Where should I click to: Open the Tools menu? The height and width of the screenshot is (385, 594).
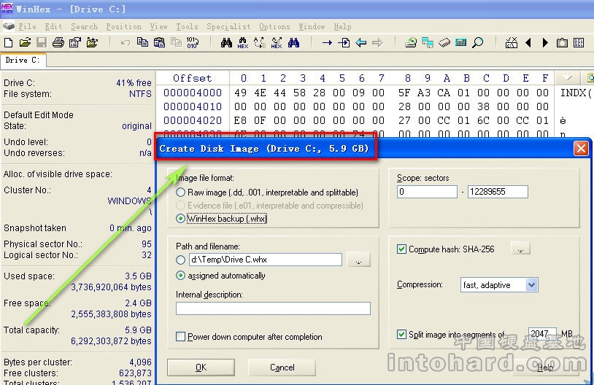click(187, 26)
